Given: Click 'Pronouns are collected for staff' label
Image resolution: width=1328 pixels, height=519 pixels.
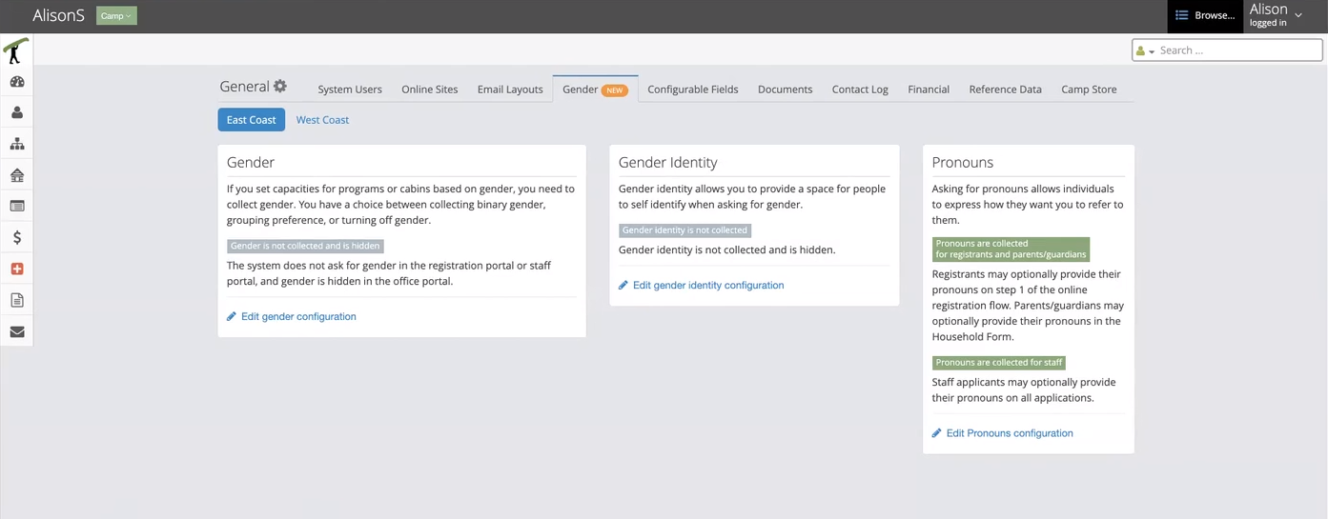Looking at the screenshot, I should pyautogui.click(x=999, y=363).
